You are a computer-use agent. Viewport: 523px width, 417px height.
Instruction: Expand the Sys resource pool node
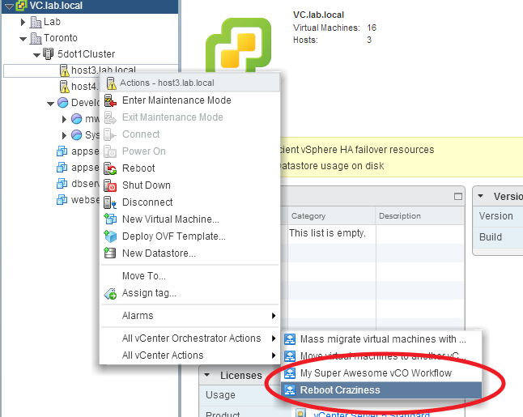click(64, 135)
